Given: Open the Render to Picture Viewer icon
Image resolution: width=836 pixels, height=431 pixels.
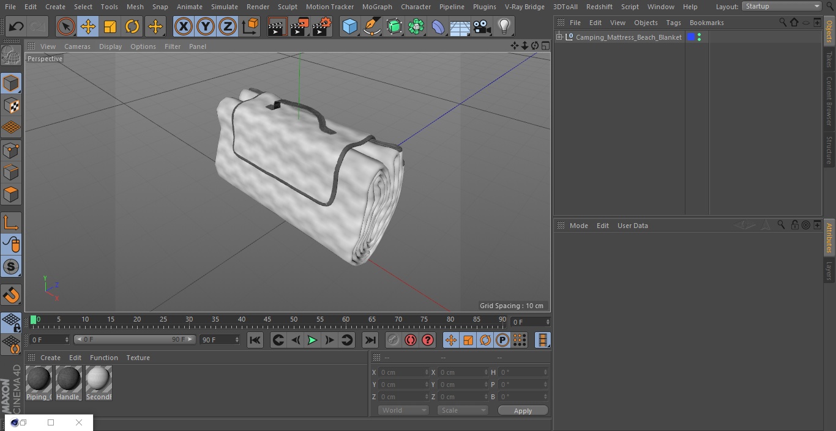Looking at the screenshot, I should 299,27.
